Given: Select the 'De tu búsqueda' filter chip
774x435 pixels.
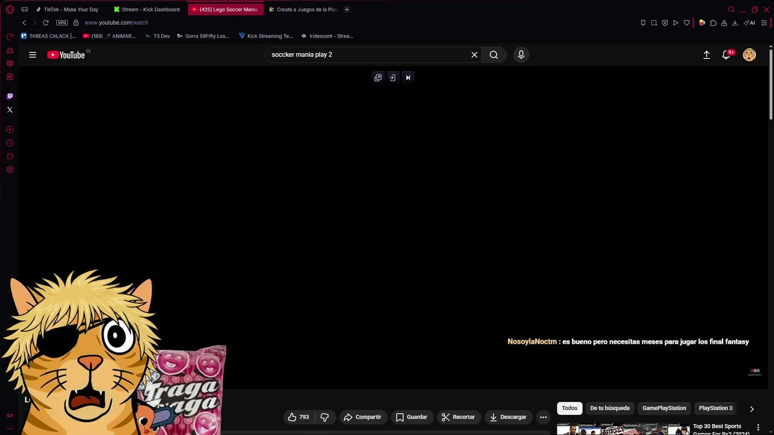Looking at the screenshot, I should 610,408.
